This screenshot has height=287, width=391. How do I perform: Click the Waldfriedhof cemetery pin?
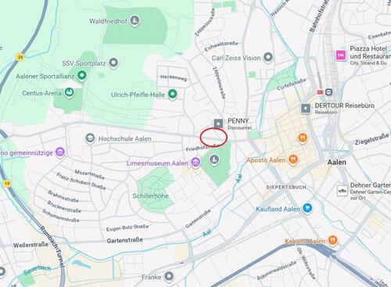click(x=135, y=21)
